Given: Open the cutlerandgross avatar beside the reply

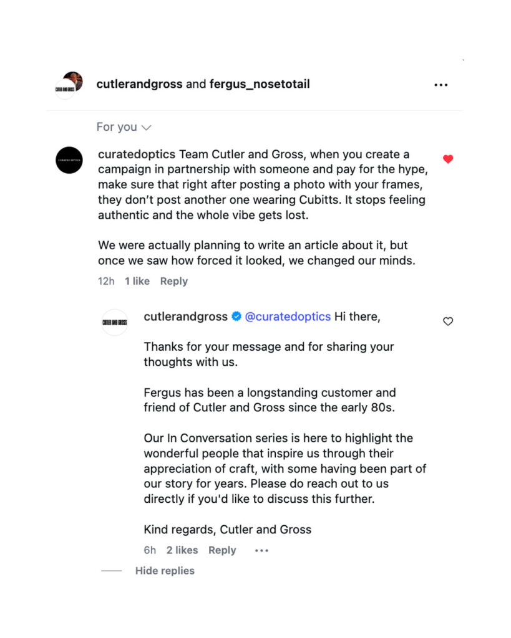Looking at the screenshot, I should [115, 322].
